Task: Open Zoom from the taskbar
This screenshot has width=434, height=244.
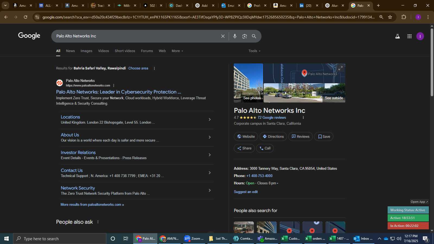Action: click(194, 239)
